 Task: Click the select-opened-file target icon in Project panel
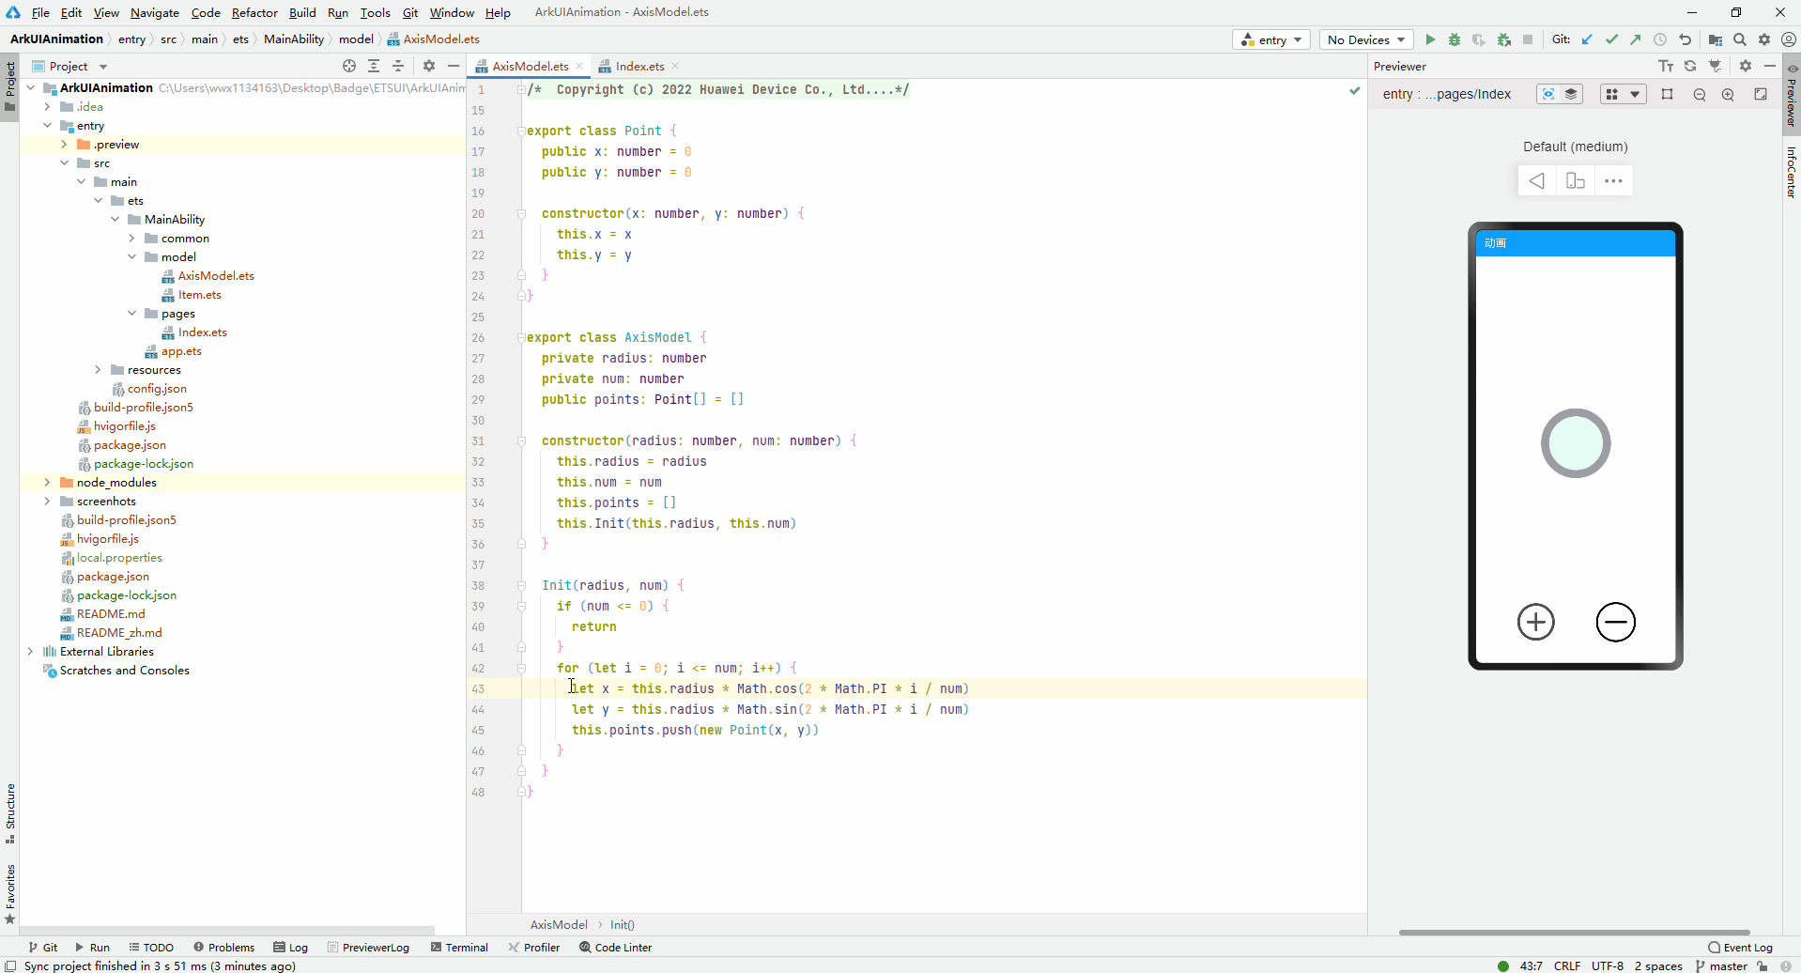pos(349,66)
